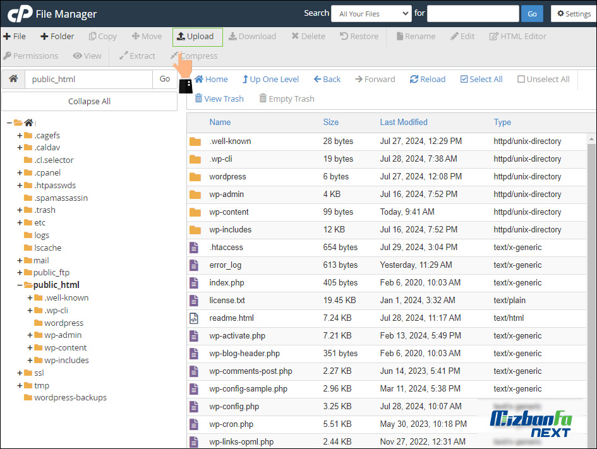
Task: Expand the mail tree node
Action: [x=20, y=261]
